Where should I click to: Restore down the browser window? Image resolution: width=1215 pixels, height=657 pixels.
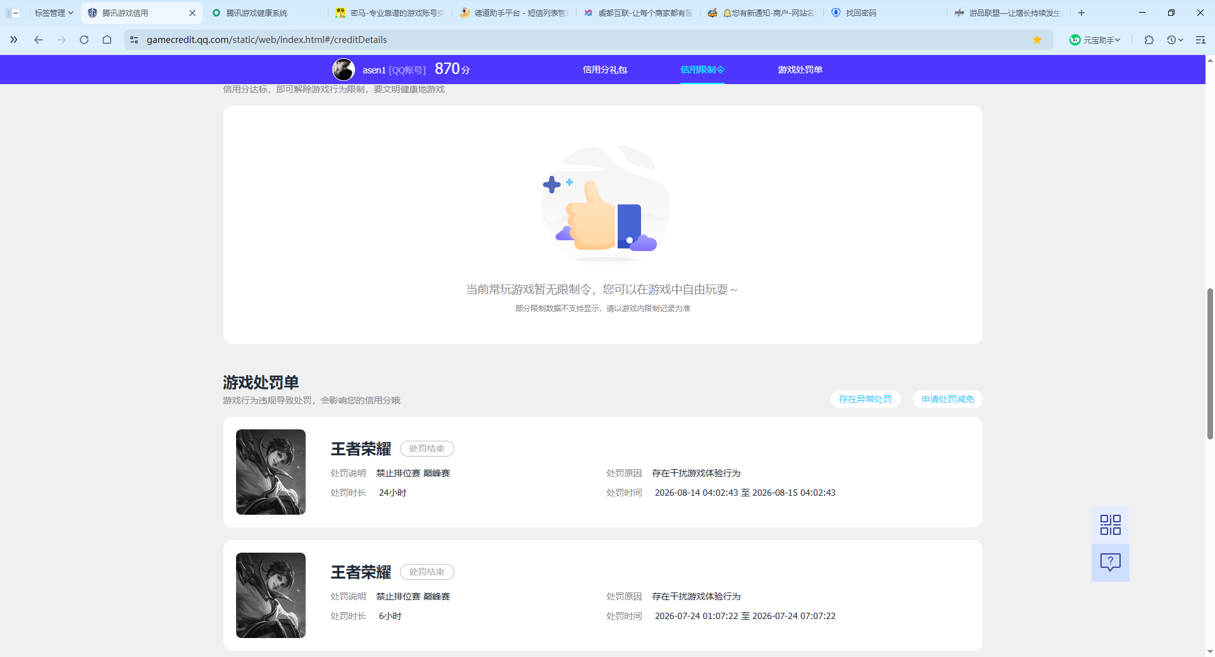tap(1171, 13)
